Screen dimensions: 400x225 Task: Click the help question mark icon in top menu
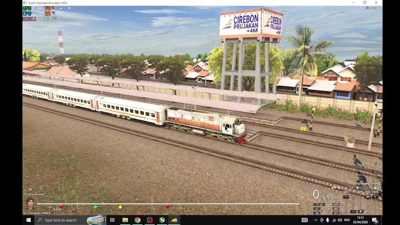[x=87, y=8]
